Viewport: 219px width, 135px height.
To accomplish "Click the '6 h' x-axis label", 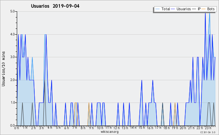I will (66, 128).
